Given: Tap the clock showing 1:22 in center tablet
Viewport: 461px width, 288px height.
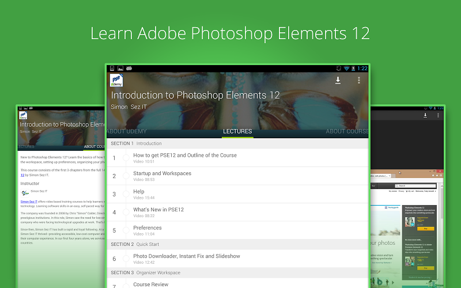Looking at the screenshot, I should point(362,68).
